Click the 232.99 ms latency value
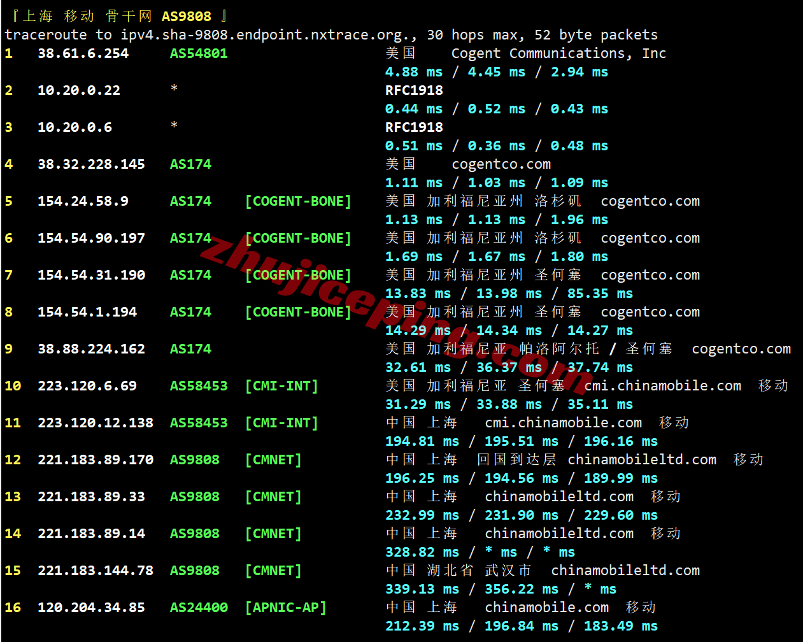Viewport: 803px width, 642px height. pos(422,515)
